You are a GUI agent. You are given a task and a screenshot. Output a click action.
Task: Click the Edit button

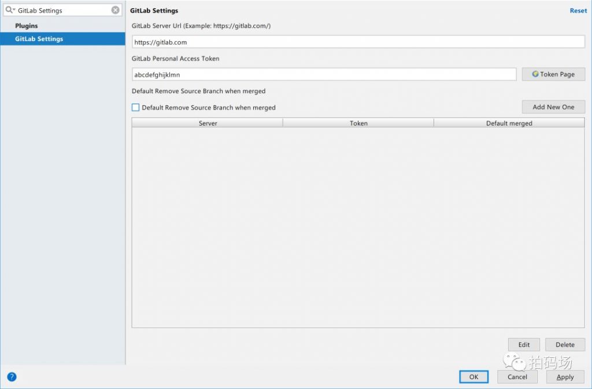coord(524,345)
